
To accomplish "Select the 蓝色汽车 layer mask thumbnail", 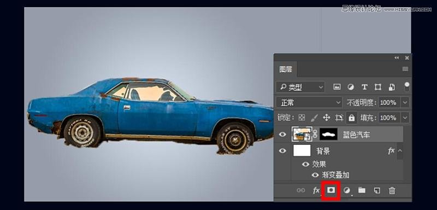I will [329, 135].
